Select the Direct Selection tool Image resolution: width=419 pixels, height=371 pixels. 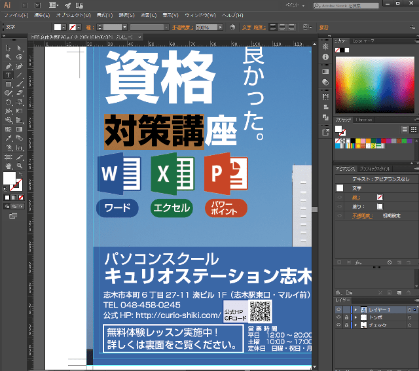pyautogui.click(x=19, y=48)
